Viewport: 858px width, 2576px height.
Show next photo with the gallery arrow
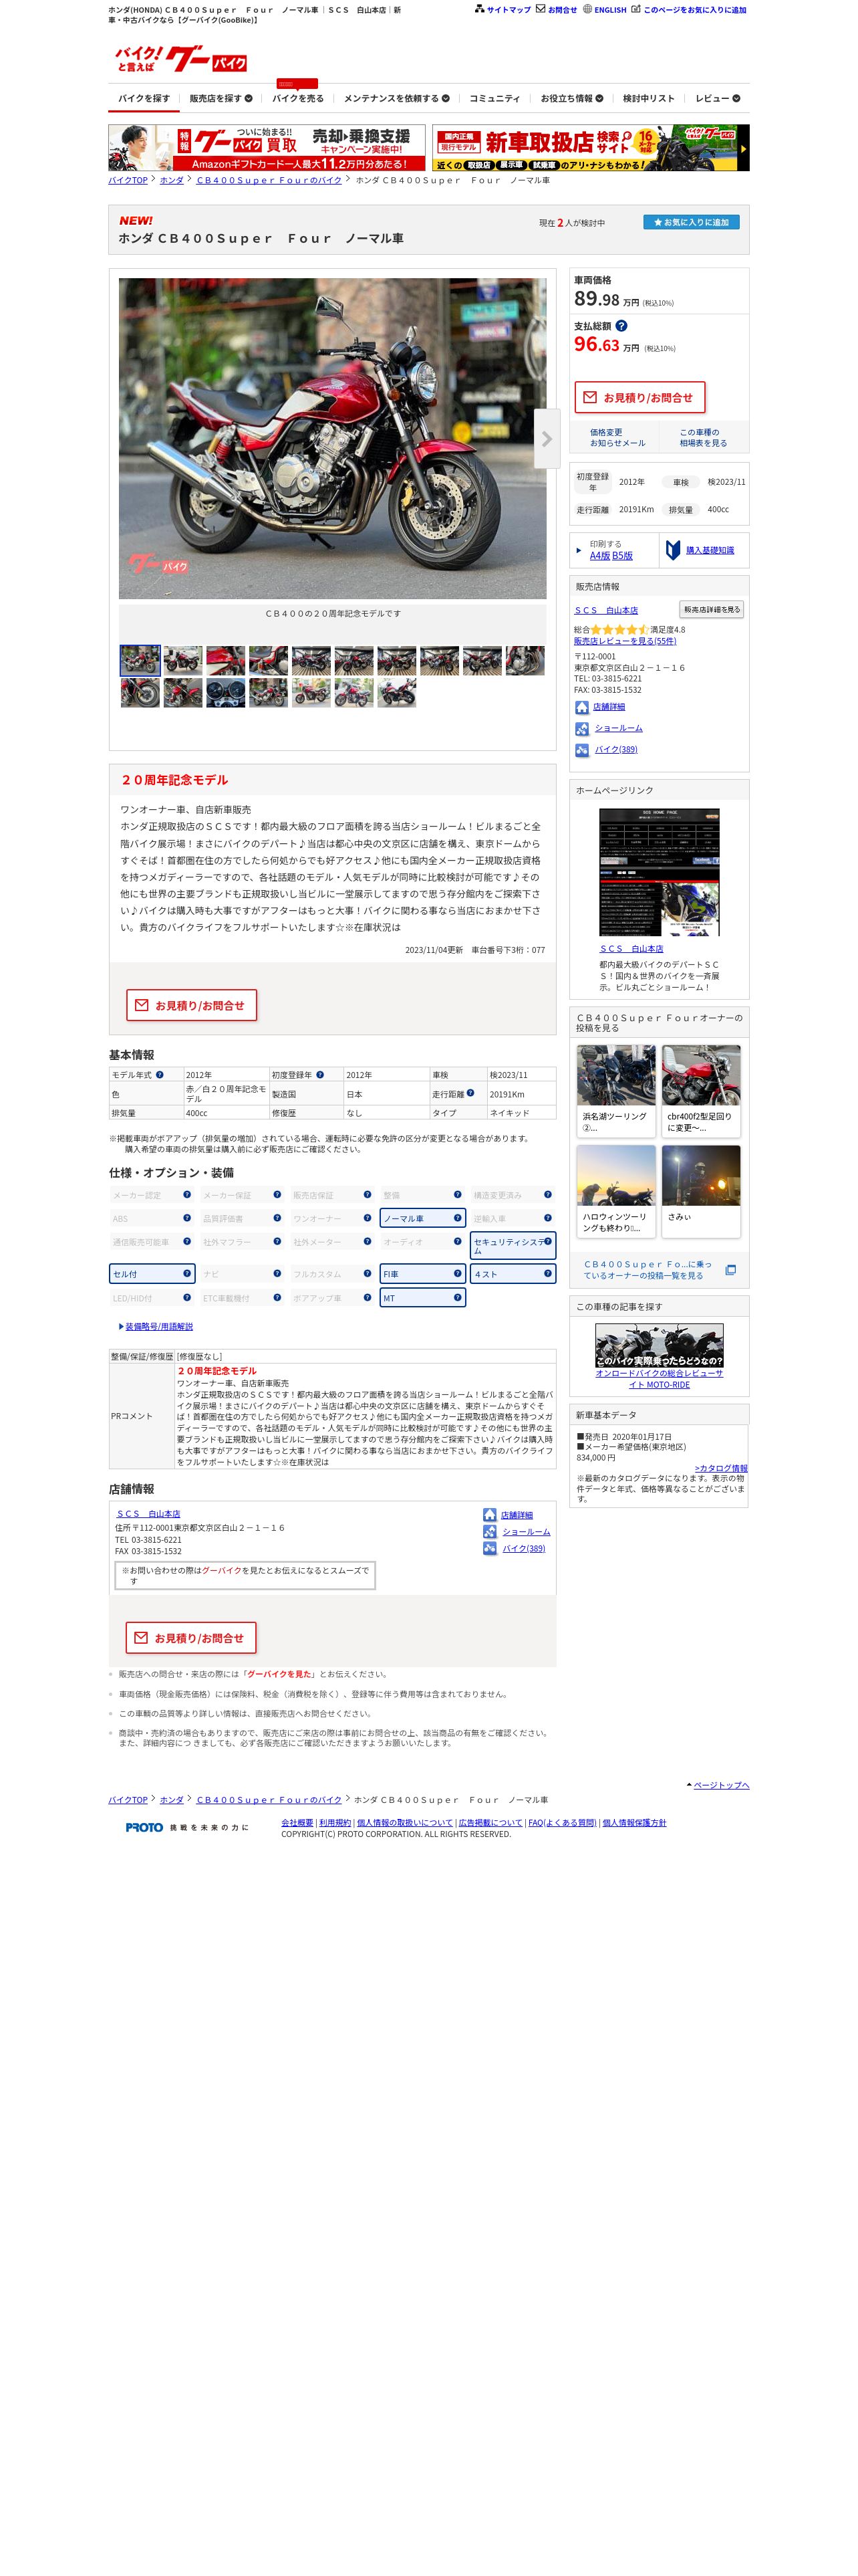[547, 438]
